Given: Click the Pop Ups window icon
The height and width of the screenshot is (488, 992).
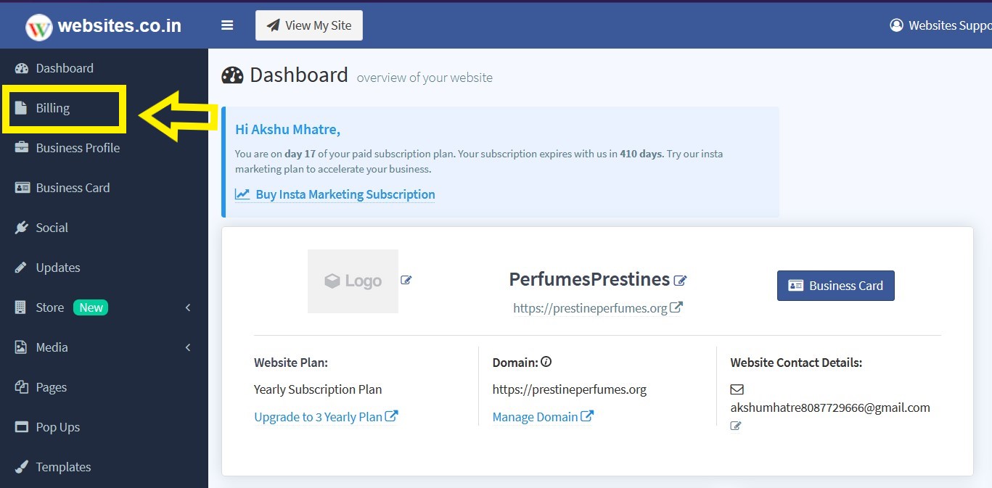Looking at the screenshot, I should point(22,427).
